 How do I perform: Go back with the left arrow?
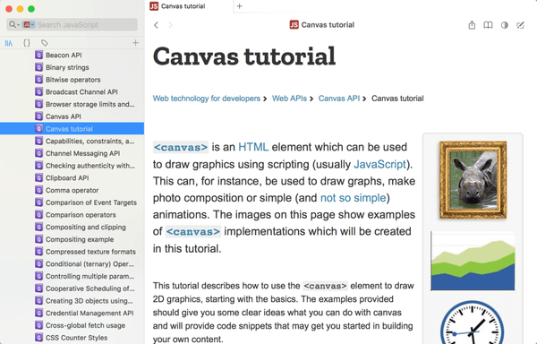click(156, 25)
